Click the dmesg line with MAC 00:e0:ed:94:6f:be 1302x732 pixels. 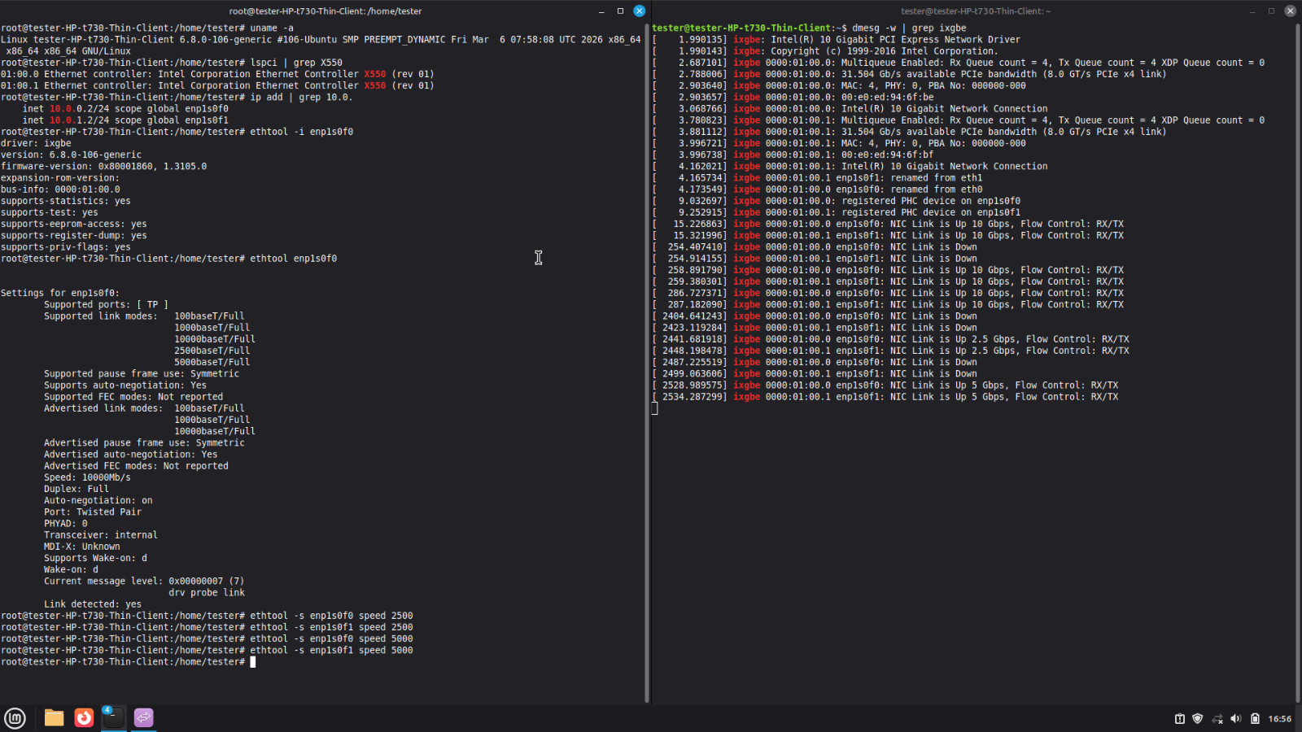(793, 97)
